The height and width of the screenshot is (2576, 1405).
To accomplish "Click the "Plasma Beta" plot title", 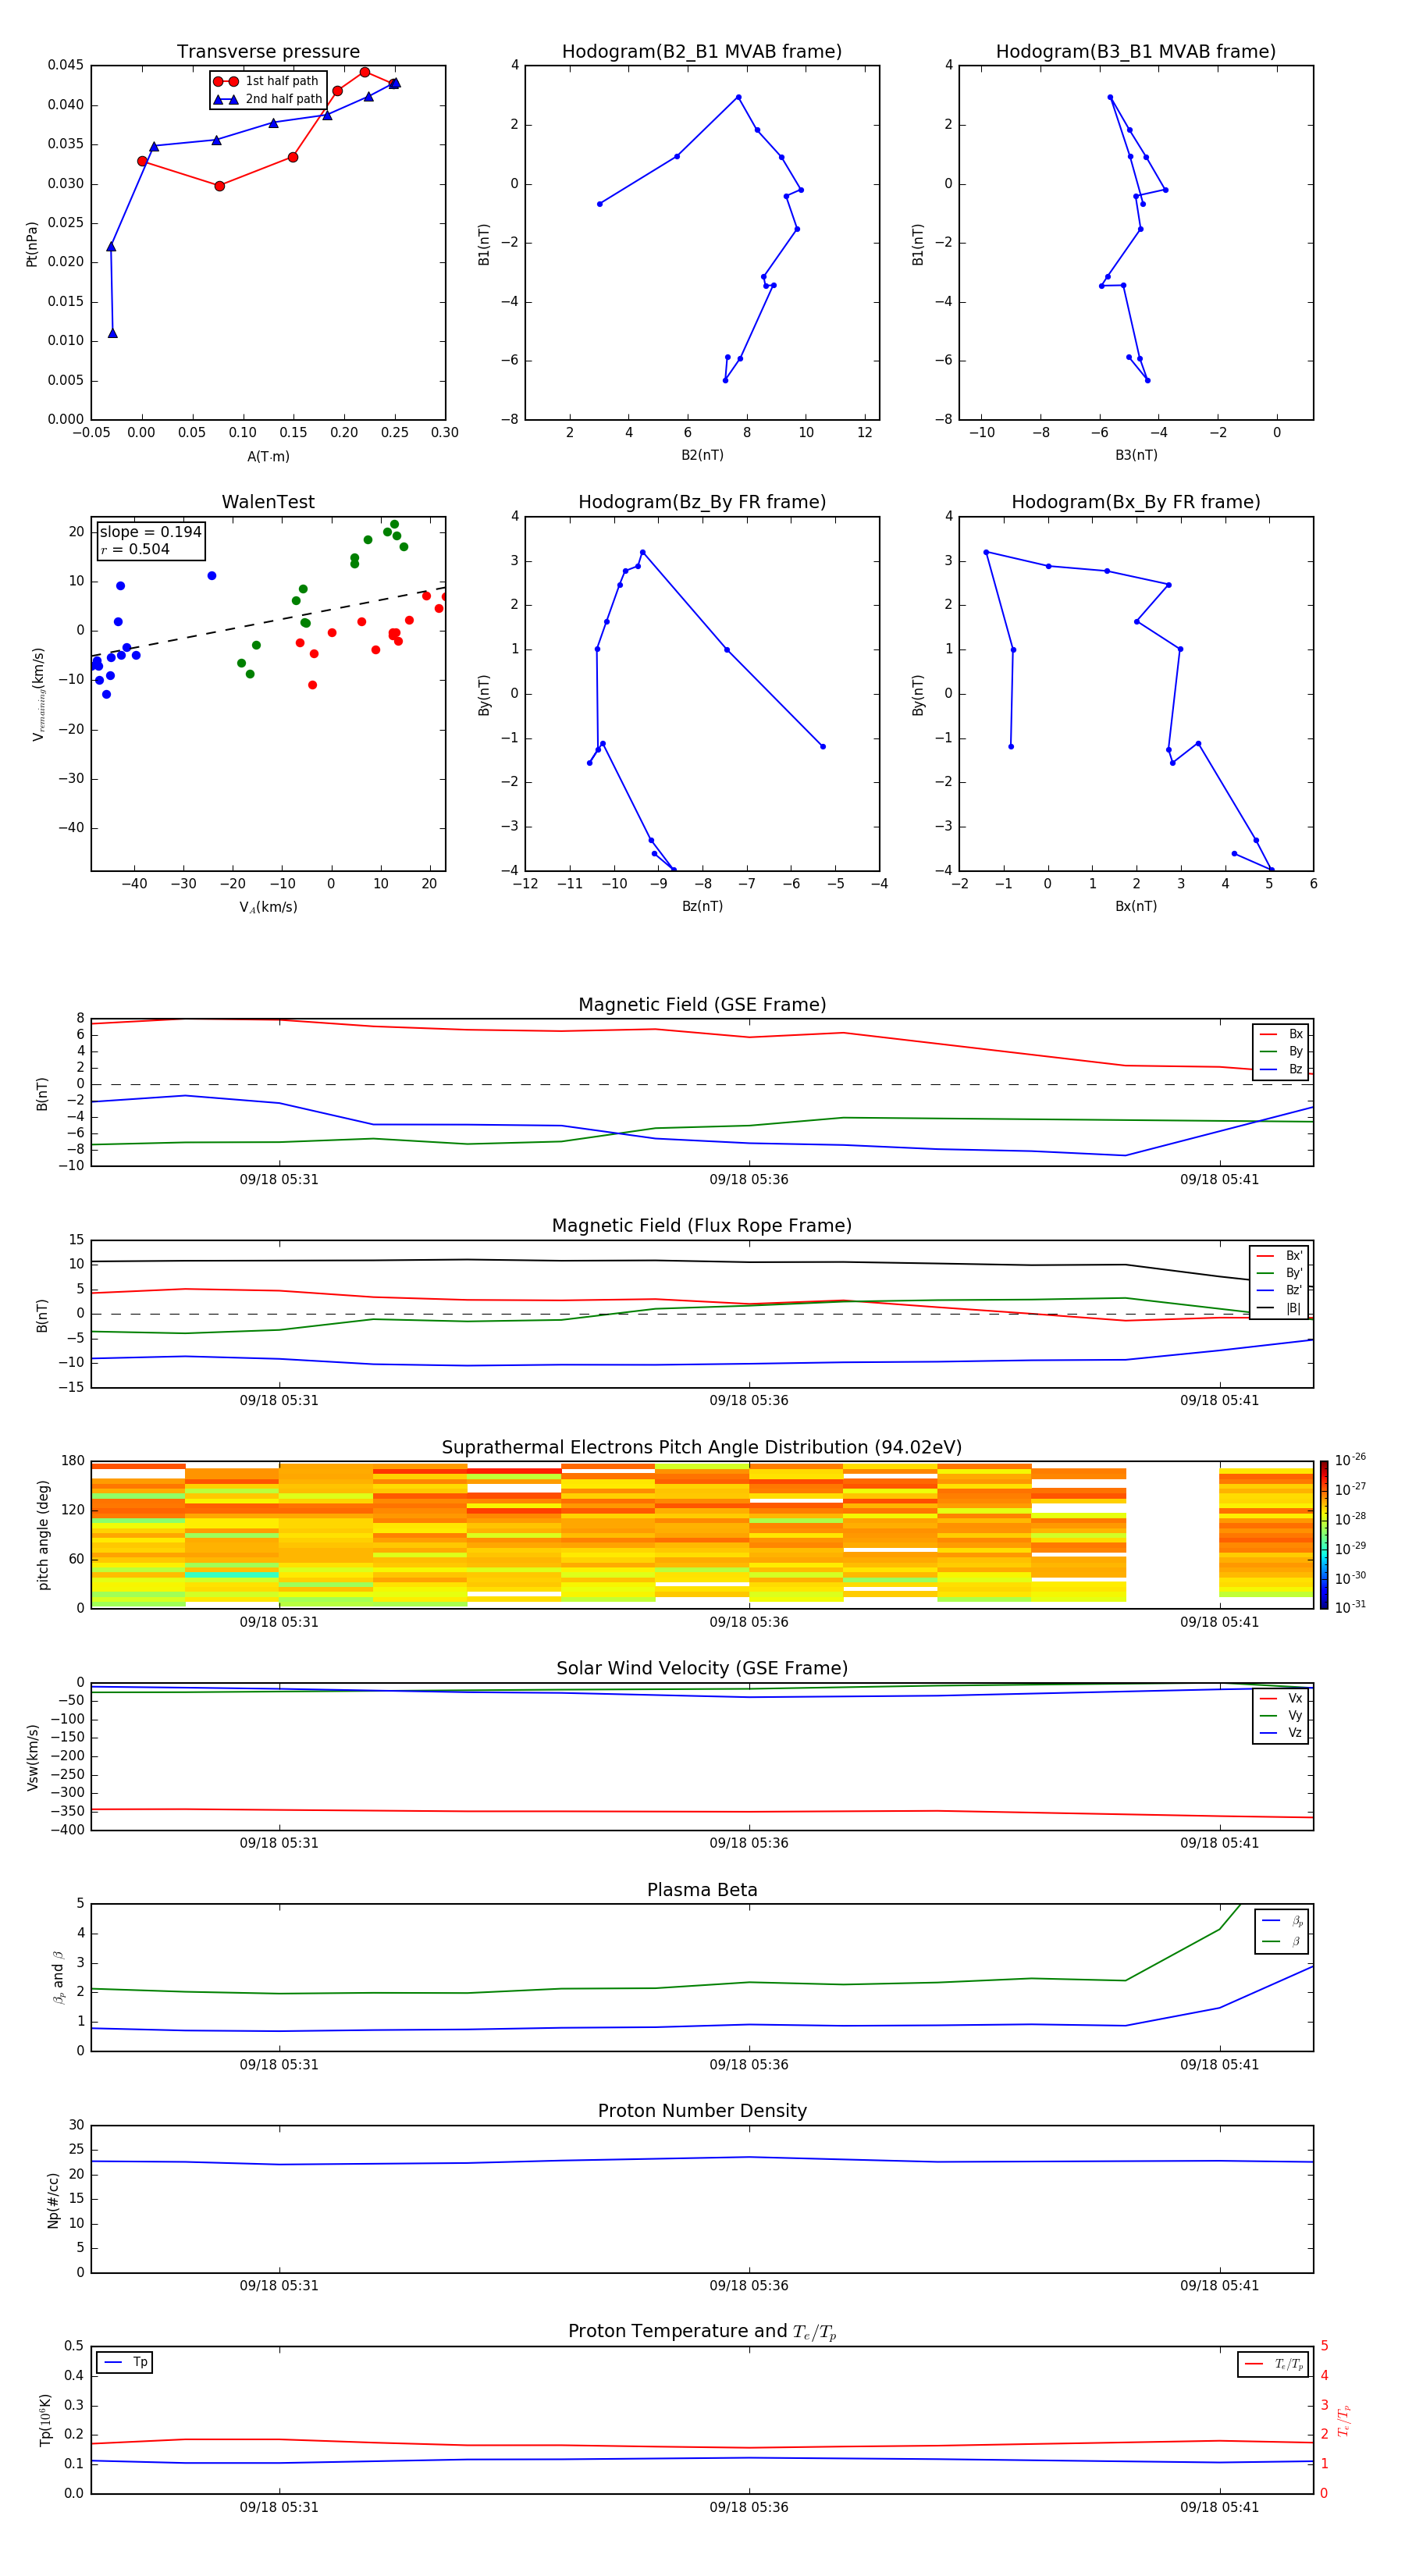I will coord(702,1891).
